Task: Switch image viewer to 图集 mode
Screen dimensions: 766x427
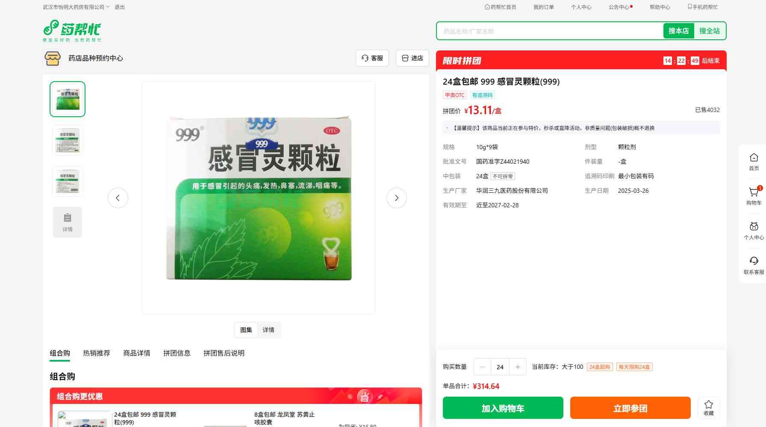Action: point(246,330)
